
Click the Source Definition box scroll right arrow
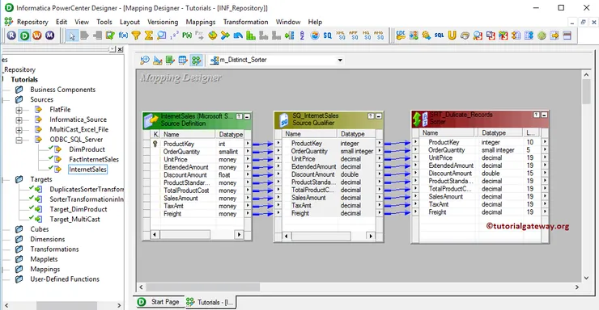click(239, 235)
